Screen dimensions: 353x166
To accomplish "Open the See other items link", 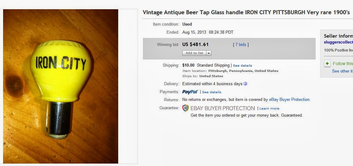I will 342,71.
